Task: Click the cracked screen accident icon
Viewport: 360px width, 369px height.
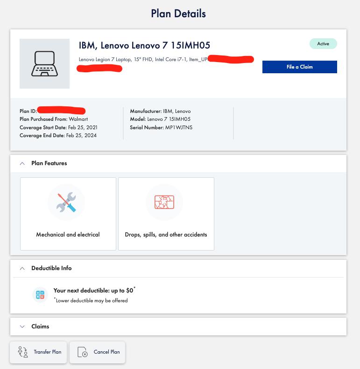Action: pyautogui.click(x=164, y=202)
